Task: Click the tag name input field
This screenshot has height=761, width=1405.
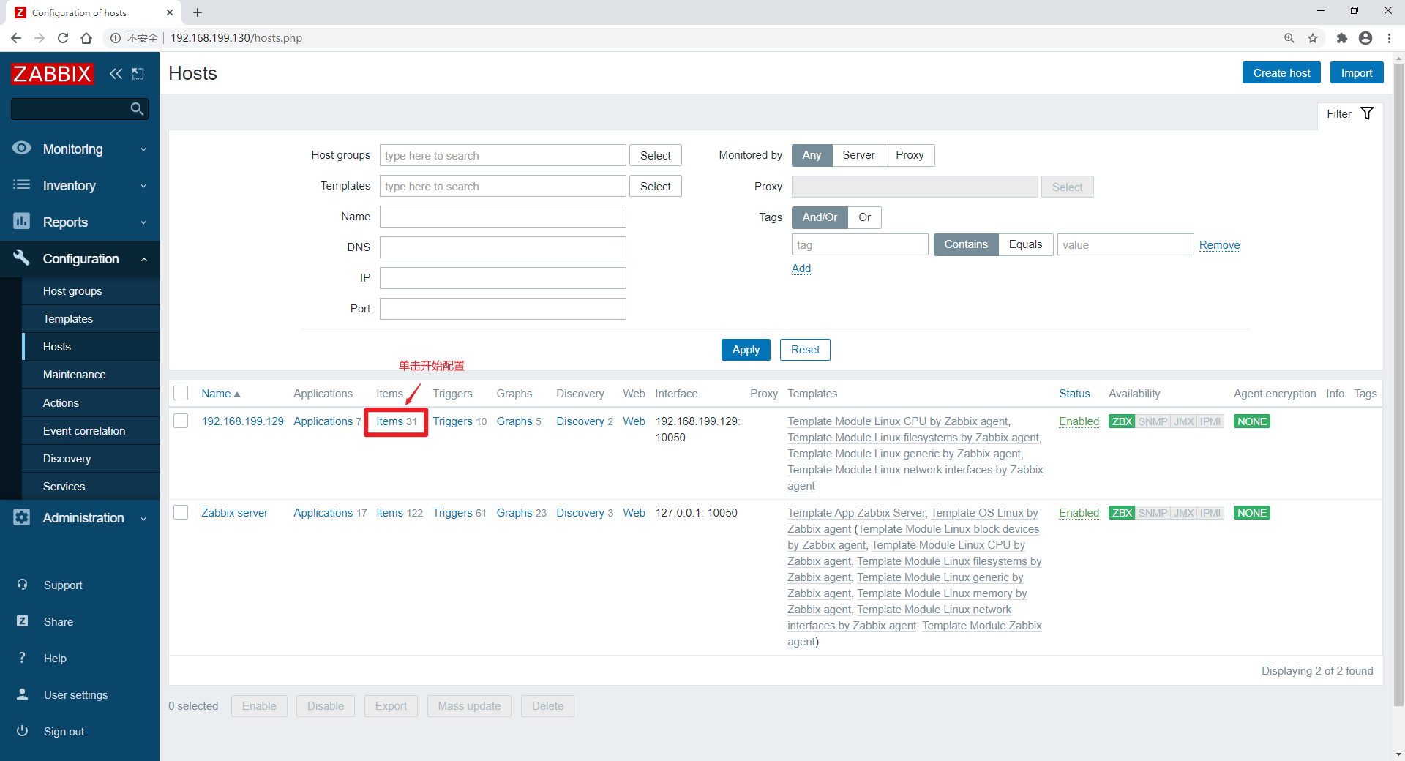Action: [860, 244]
